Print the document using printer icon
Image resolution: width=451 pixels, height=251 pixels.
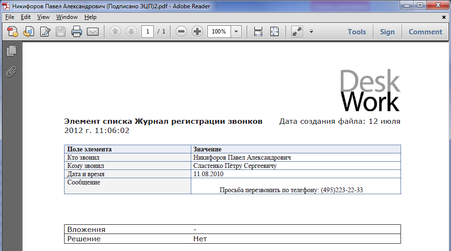click(77, 32)
